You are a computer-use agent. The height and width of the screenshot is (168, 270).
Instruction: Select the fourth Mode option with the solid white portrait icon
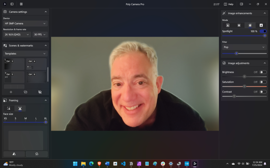261,25
